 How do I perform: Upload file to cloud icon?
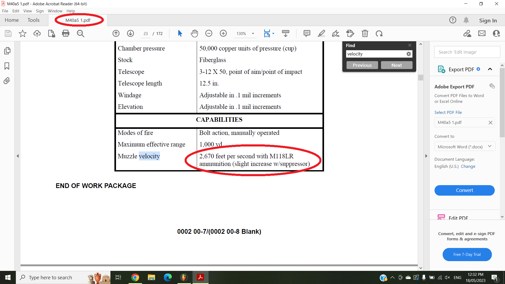tap(37, 33)
